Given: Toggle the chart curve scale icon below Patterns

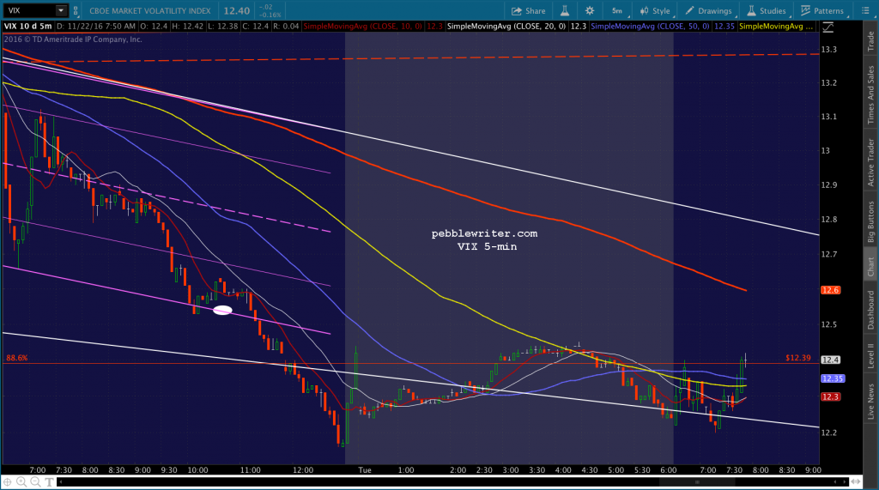Looking at the screenshot, I should pos(828,27).
